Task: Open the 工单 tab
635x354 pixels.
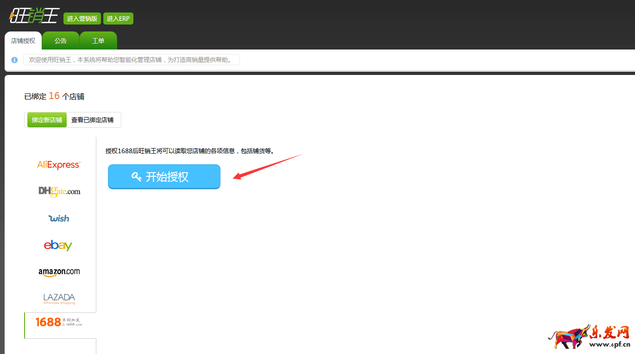Action: coord(98,41)
